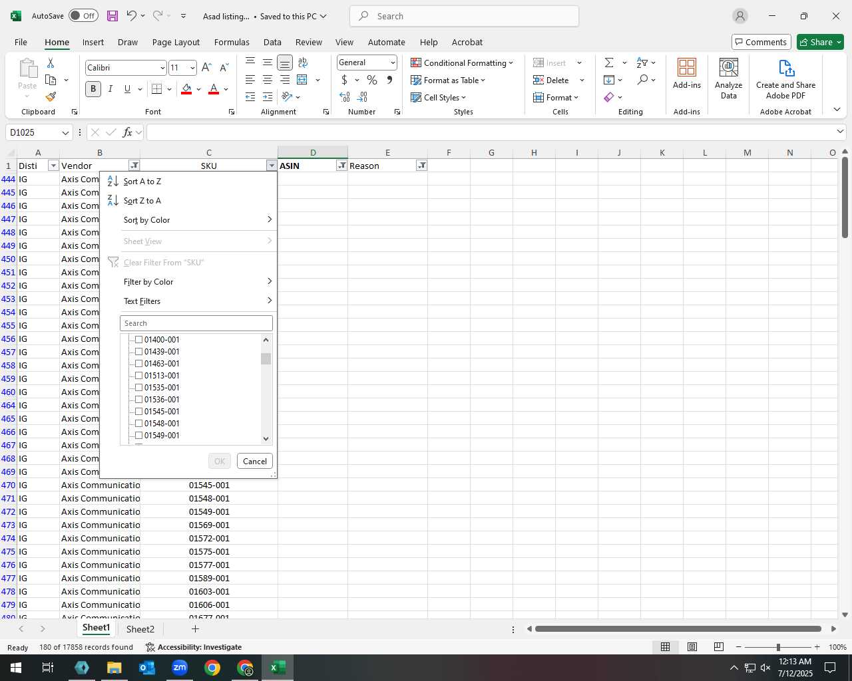Open the font size dropdown
Image resolution: width=852 pixels, height=681 pixels.
(192, 68)
